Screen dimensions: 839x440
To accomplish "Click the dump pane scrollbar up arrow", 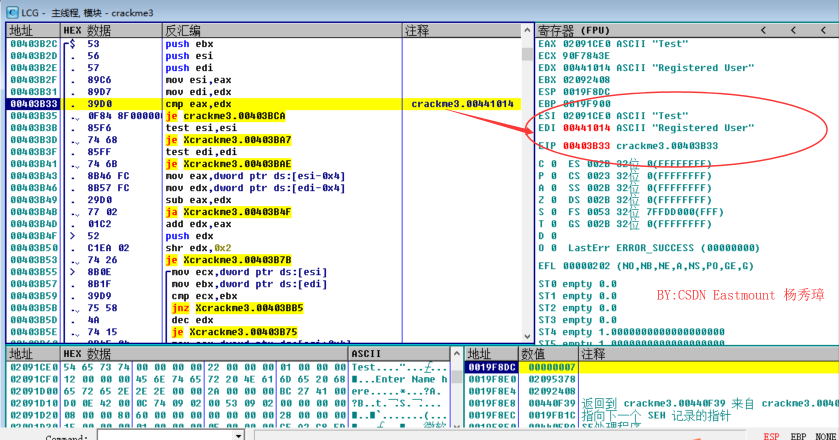I will (456, 354).
